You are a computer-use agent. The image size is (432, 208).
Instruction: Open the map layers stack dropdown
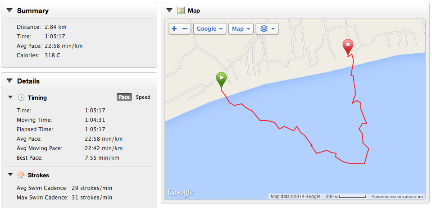pyautogui.click(x=267, y=29)
